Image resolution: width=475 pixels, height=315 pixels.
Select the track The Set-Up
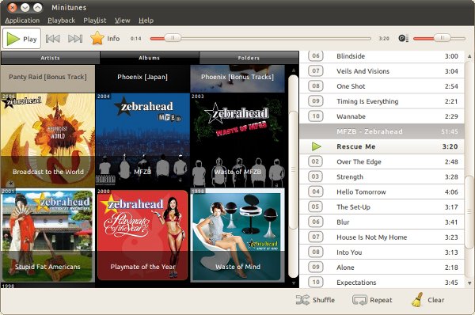point(382,207)
